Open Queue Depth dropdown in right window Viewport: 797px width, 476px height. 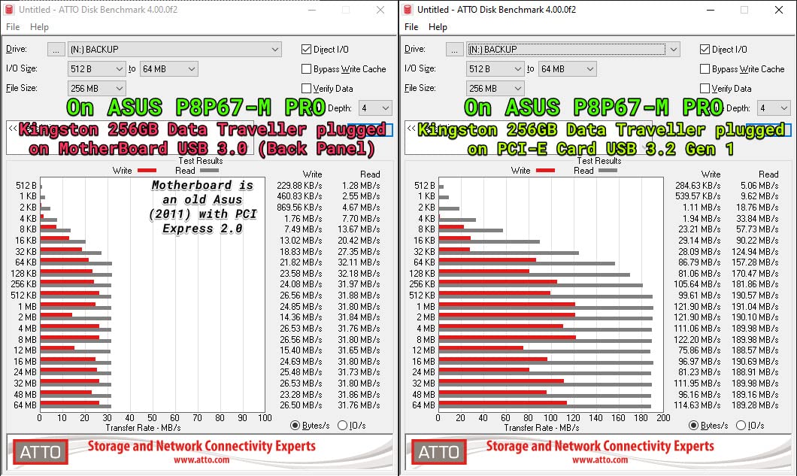coord(774,108)
